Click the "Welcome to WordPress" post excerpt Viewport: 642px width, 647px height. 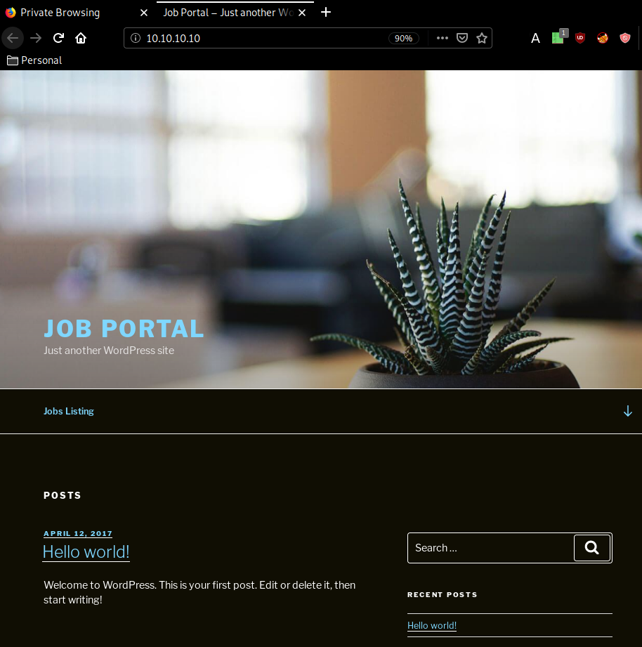tap(199, 592)
